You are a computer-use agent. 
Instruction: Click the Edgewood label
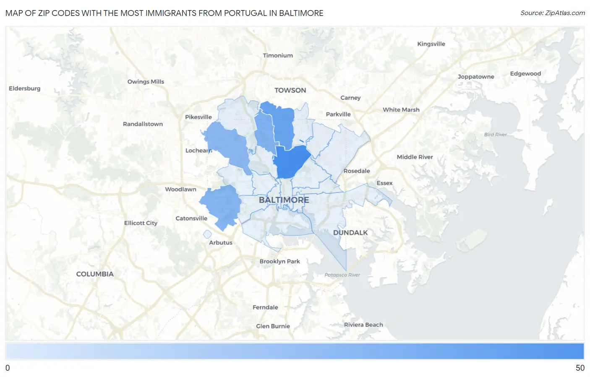click(525, 74)
